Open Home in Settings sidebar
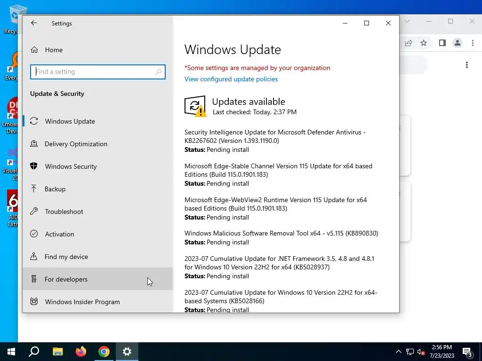 [98, 50]
